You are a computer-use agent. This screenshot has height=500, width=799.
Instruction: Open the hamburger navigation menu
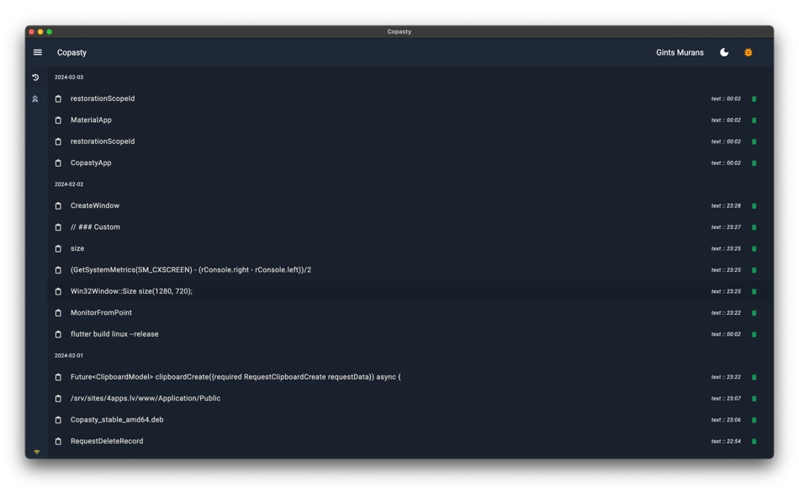[x=37, y=52]
